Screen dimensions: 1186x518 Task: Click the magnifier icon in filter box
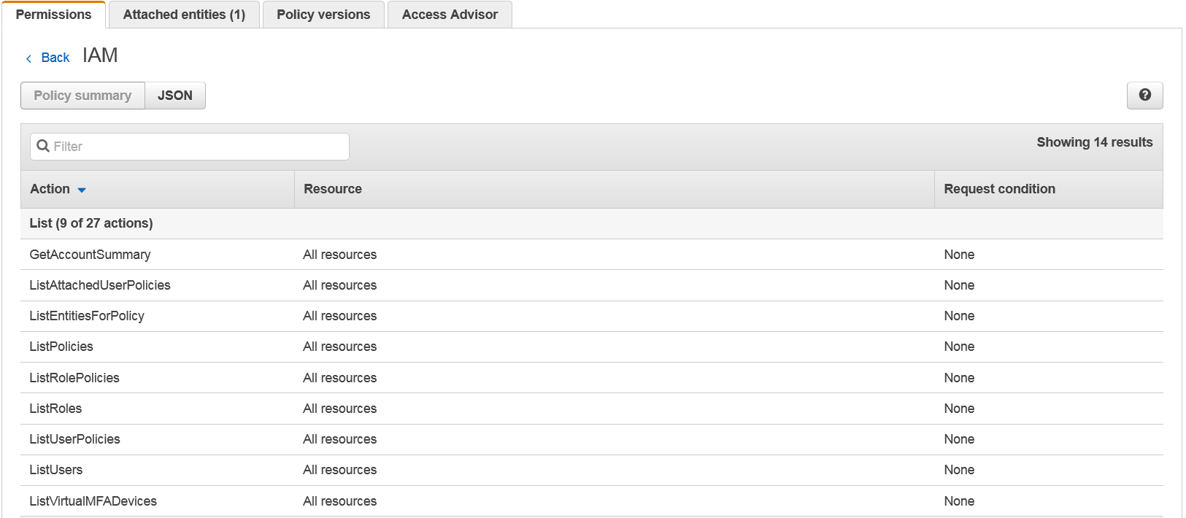(43, 146)
